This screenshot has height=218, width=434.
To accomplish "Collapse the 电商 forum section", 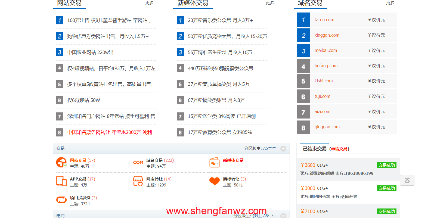I will point(283,216).
